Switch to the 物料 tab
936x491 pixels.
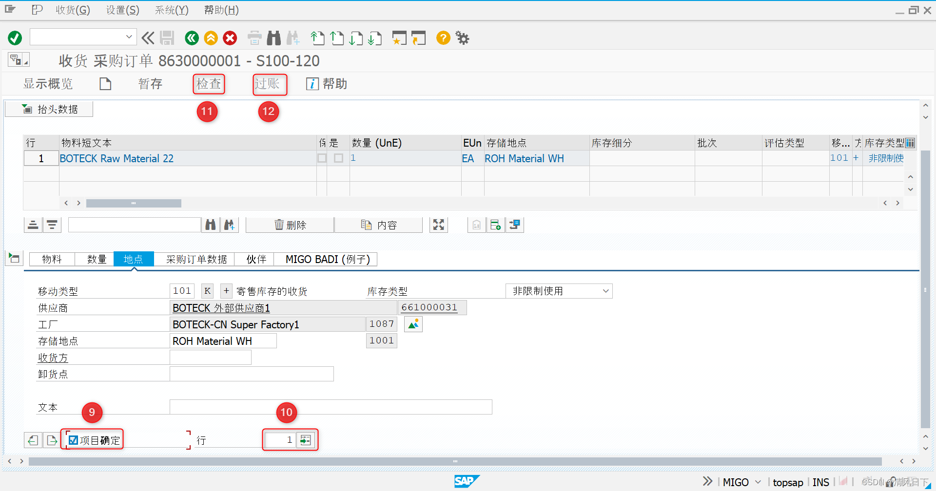[52, 259]
